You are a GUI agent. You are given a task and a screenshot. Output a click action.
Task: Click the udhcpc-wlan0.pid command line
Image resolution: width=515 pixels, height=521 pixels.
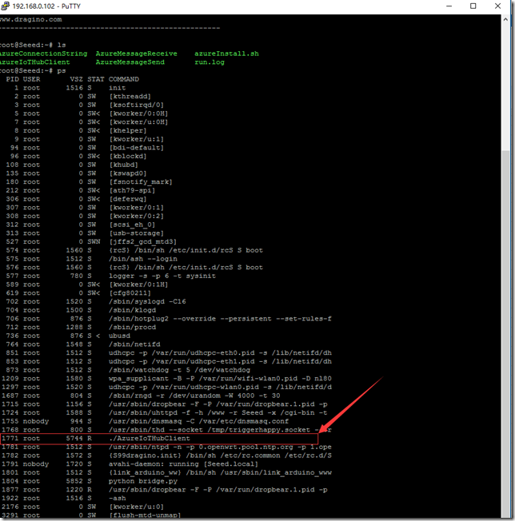pyautogui.click(x=220, y=387)
